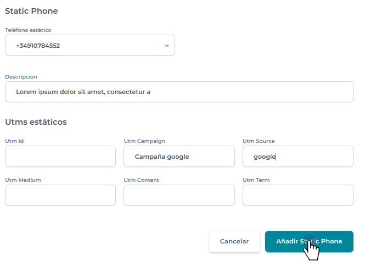365x261 pixels.
Task: Click the Descripcion text field
Action: (x=179, y=92)
